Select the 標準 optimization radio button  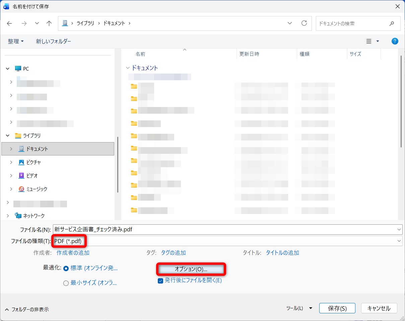[x=66, y=267]
